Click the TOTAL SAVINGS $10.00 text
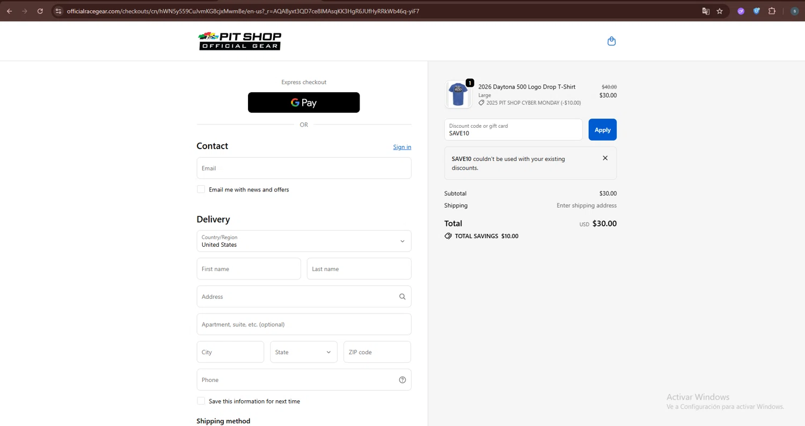805x426 pixels. [x=487, y=236]
